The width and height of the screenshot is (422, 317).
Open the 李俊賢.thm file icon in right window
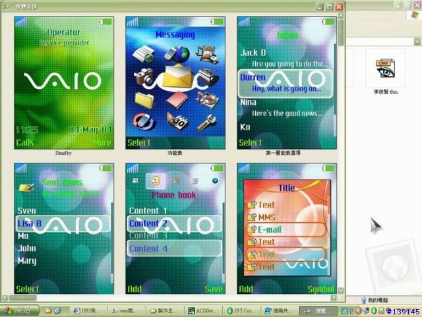tap(385, 68)
